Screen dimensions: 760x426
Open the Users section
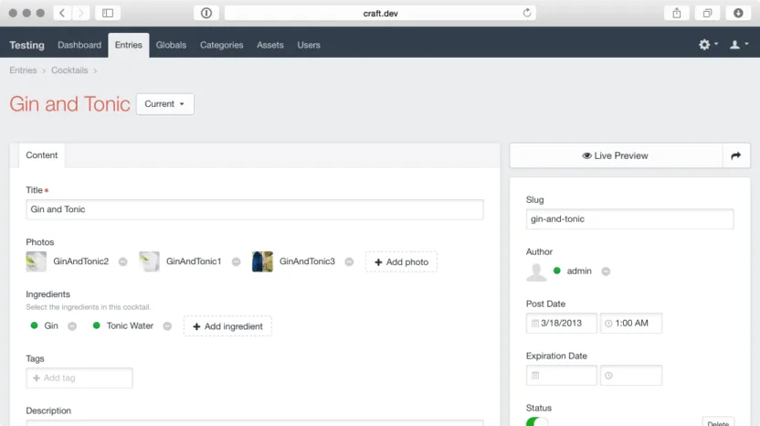tap(309, 45)
